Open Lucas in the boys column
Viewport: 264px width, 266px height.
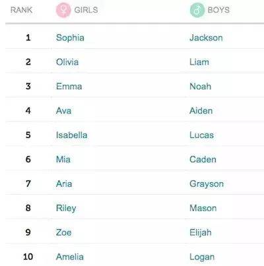pos(201,135)
